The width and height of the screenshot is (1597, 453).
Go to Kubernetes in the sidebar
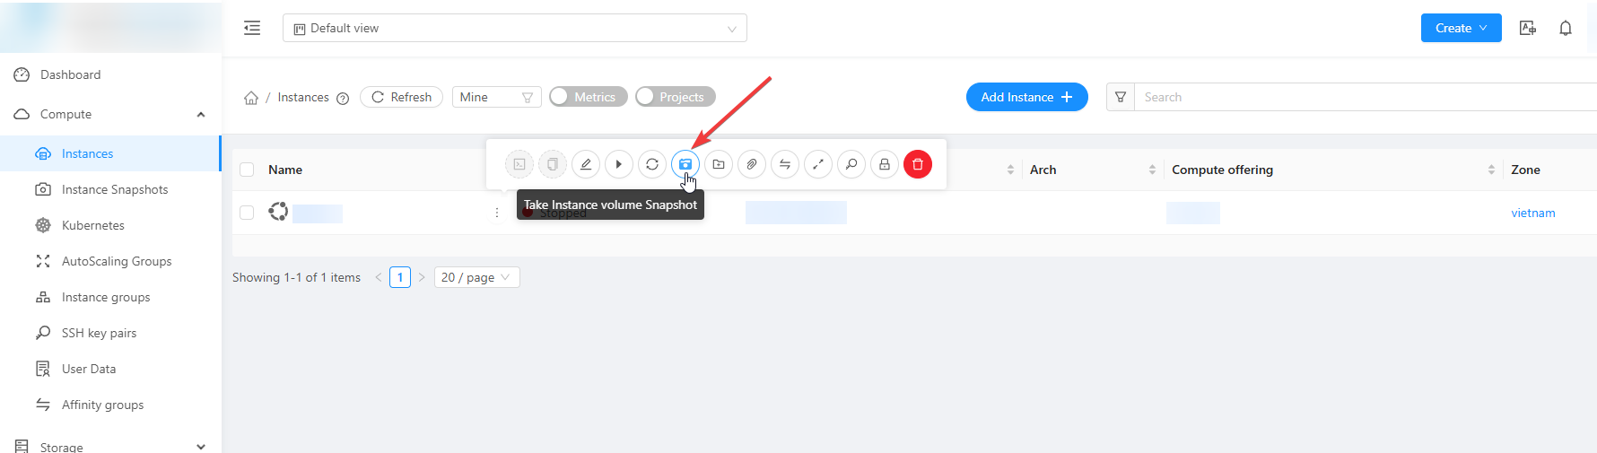point(92,225)
